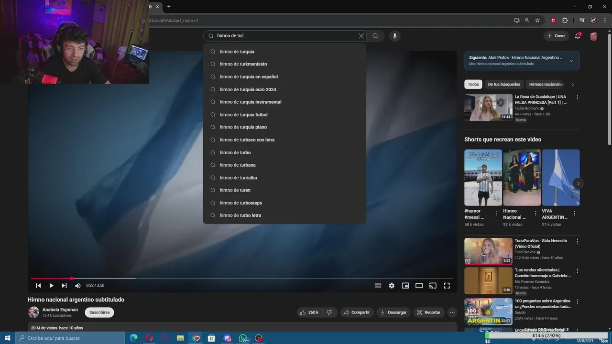Show next Shorts with the arrow

point(578,183)
